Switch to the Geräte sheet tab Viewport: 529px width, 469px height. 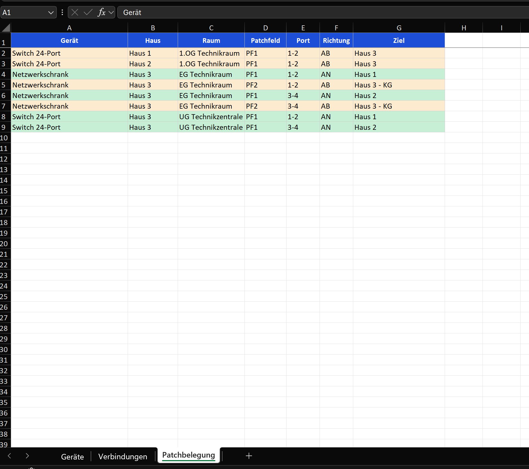[72, 456]
